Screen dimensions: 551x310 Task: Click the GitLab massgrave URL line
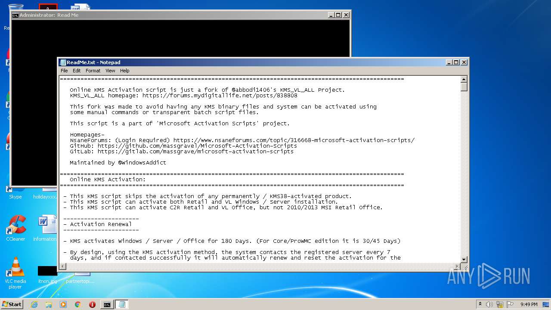pyautogui.click(x=182, y=152)
